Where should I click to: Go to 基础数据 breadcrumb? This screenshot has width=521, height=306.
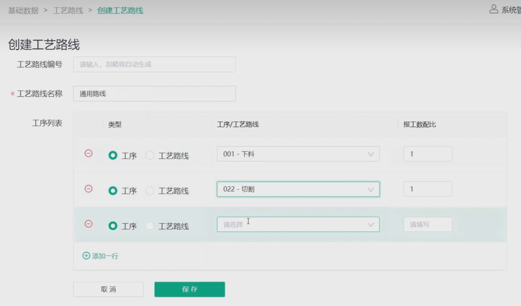(23, 11)
